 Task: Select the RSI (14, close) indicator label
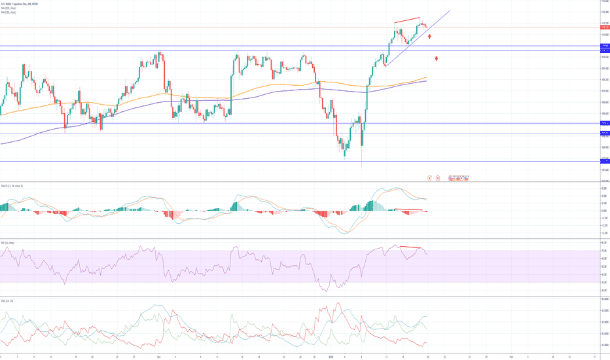[x=8, y=243]
